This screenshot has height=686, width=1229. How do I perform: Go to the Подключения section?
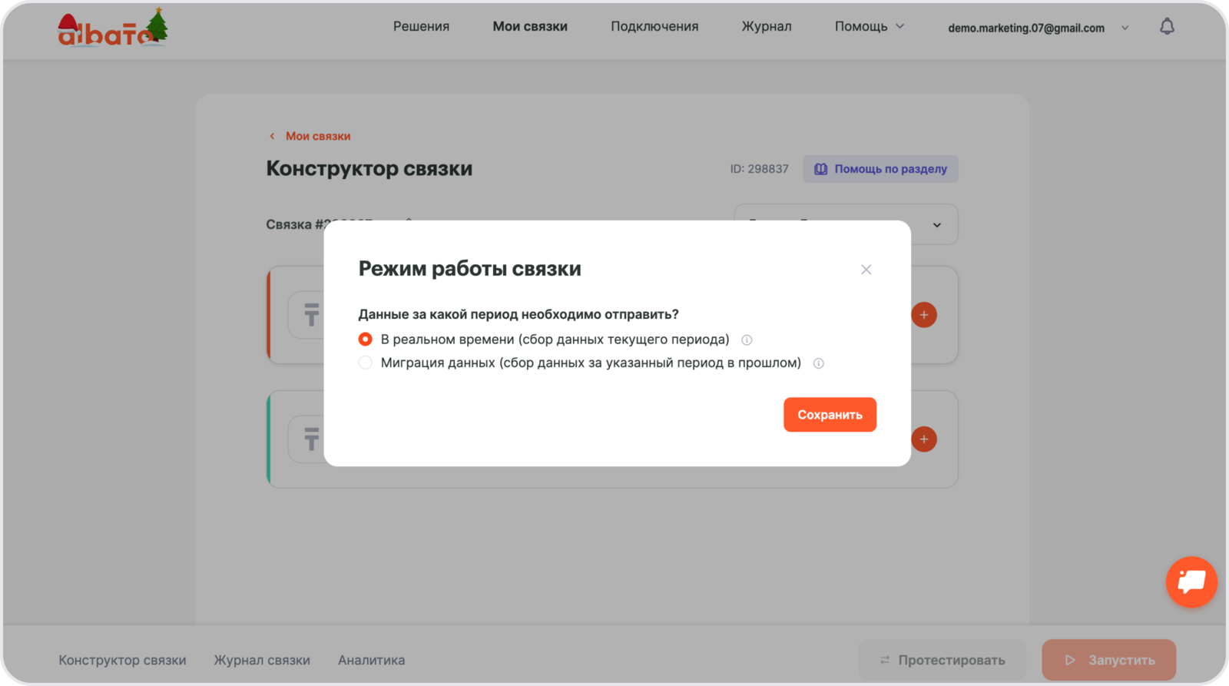click(x=654, y=27)
